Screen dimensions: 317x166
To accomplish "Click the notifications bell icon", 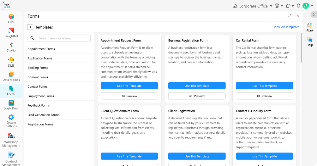I will point(298,6).
